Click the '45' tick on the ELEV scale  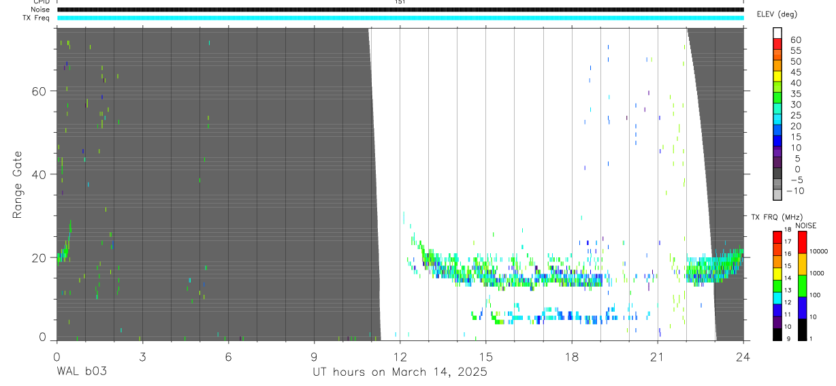coord(795,72)
